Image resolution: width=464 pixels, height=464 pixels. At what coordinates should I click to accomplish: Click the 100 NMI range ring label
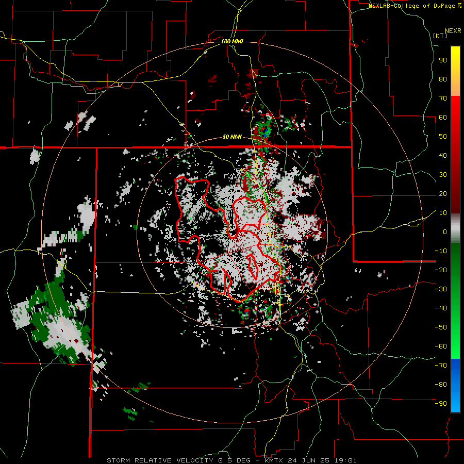[x=232, y=41]
